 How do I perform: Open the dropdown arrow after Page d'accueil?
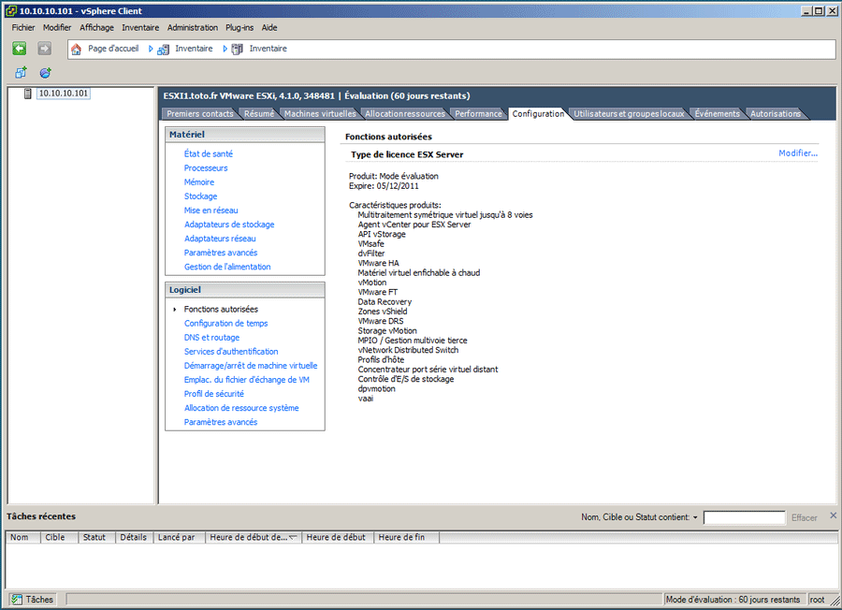tap(151, 49)
